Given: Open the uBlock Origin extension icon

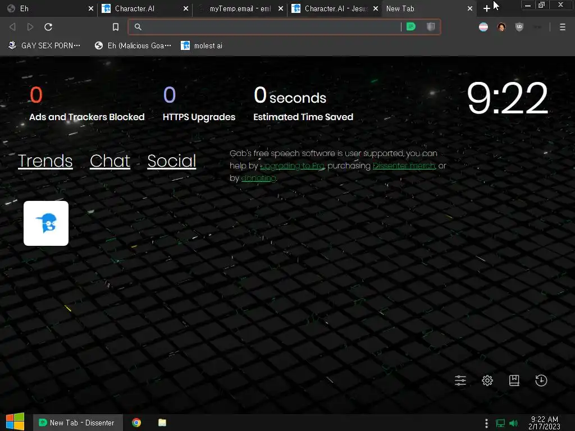Looking at the screenshot, I should click(x=519, y=27).
